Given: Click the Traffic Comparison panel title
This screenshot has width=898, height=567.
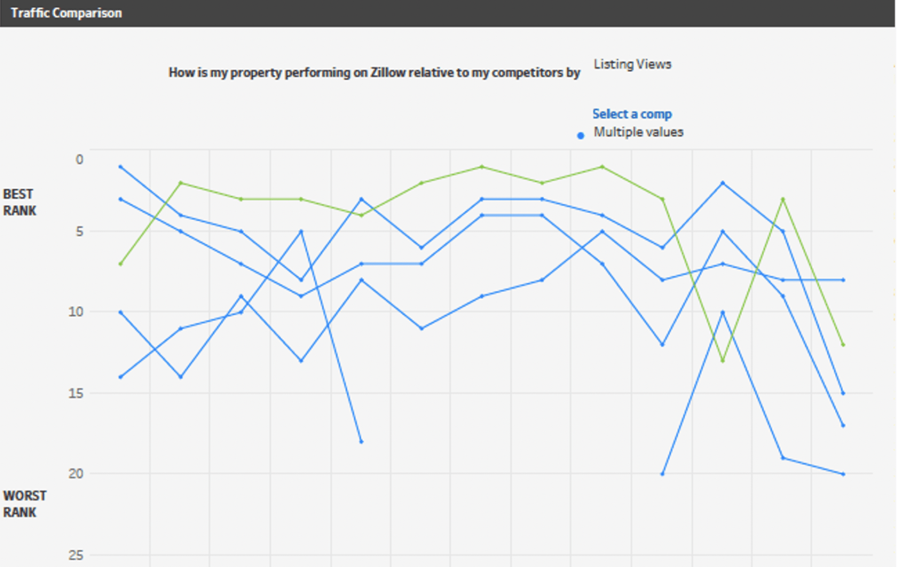Looking at the screenshot, I should (66, 13).
